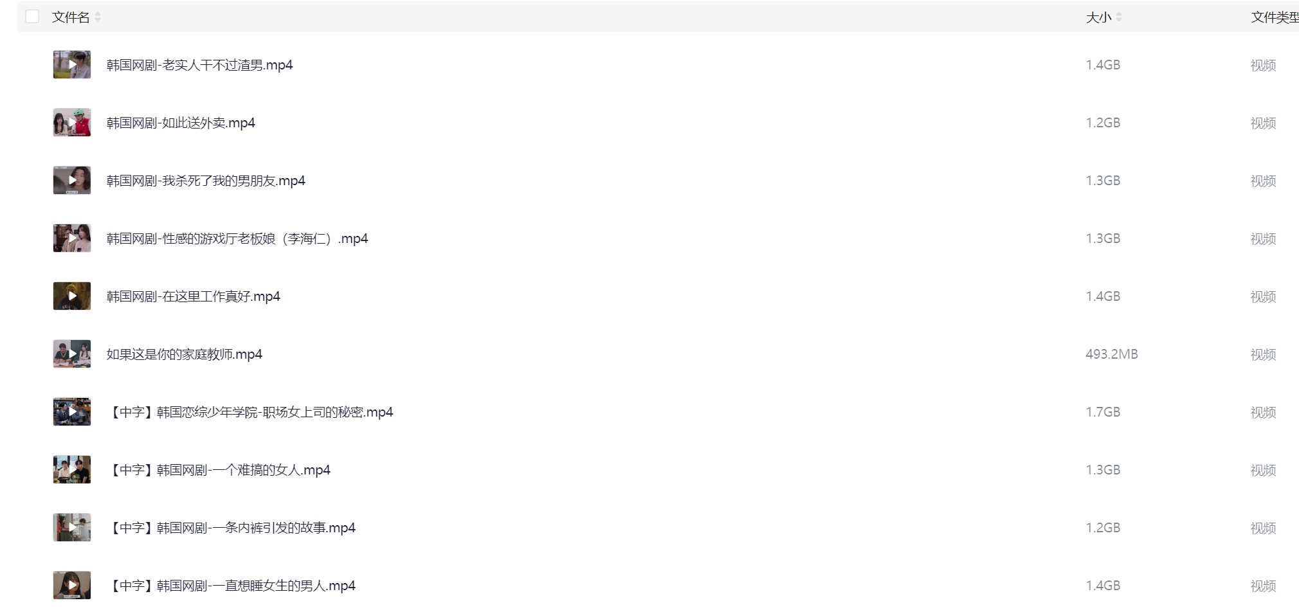Play thumbnail for 如此送外卖 video
The image size is (1299, 612).
click(x=72, y=123)
